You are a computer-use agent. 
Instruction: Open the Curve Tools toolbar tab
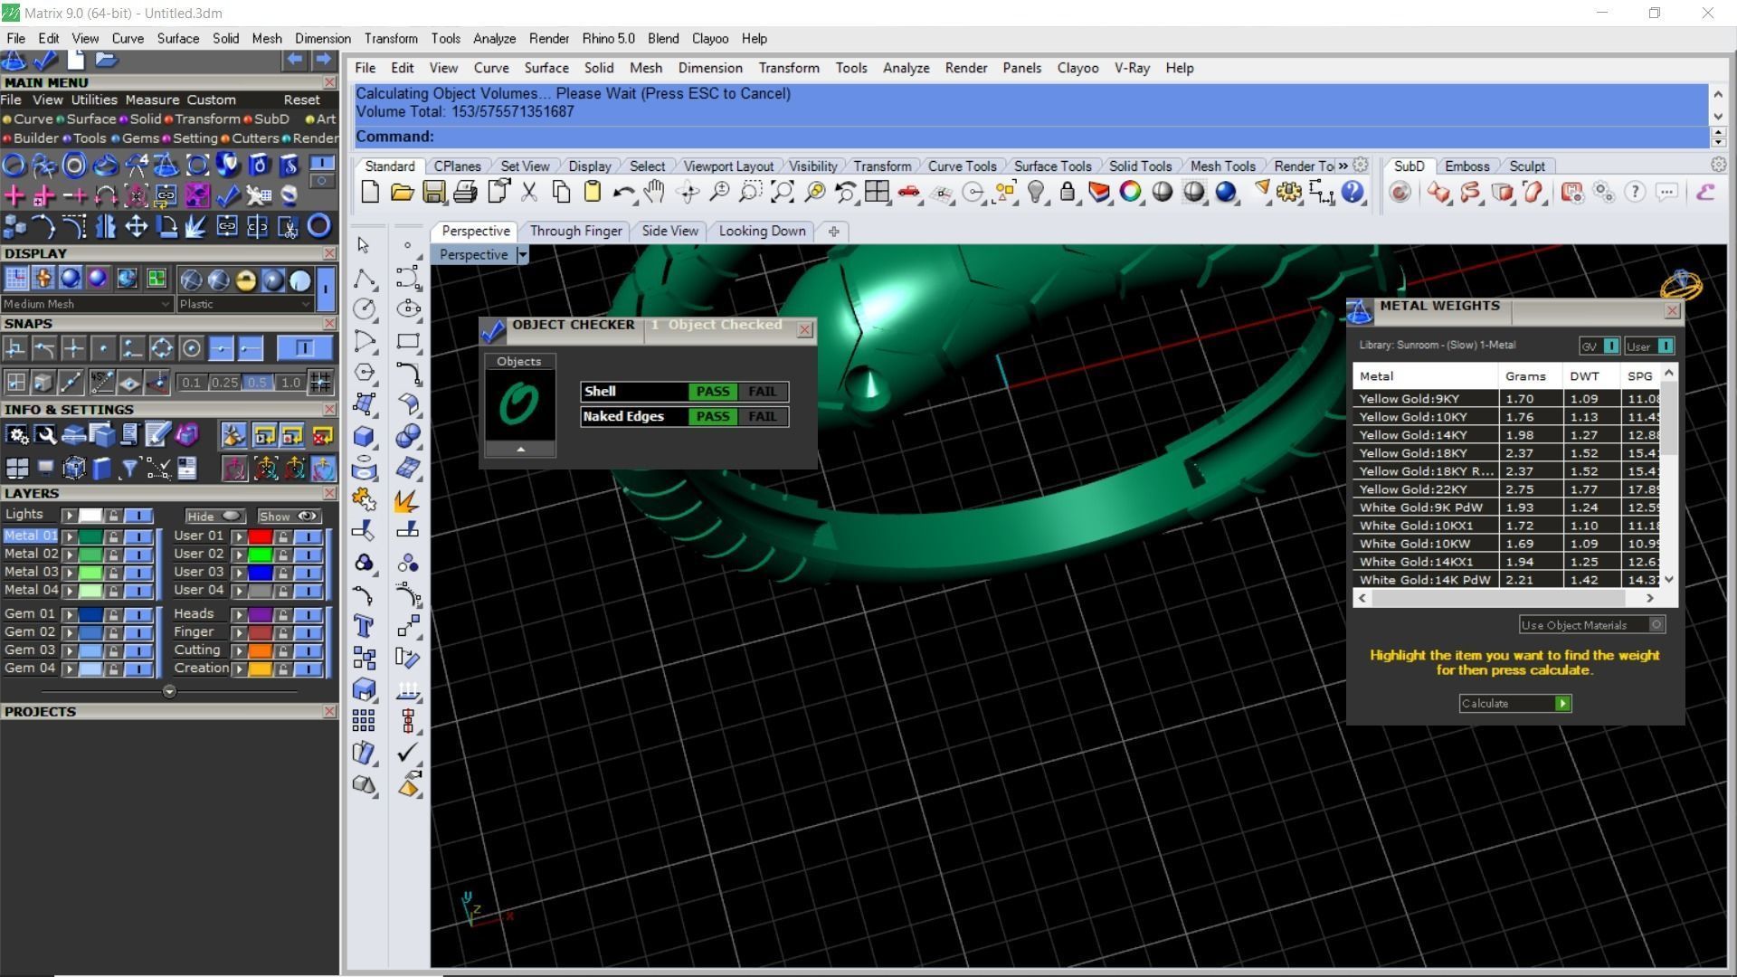(962, 166)
